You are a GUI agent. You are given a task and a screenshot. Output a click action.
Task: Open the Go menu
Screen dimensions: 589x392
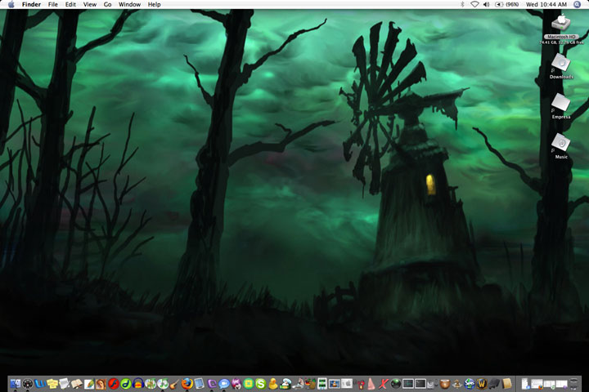click(x=107, y=5)
